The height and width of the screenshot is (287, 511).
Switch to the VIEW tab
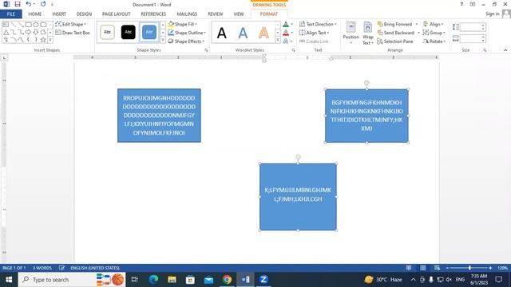pyautogui.click(x=239, y=14)
